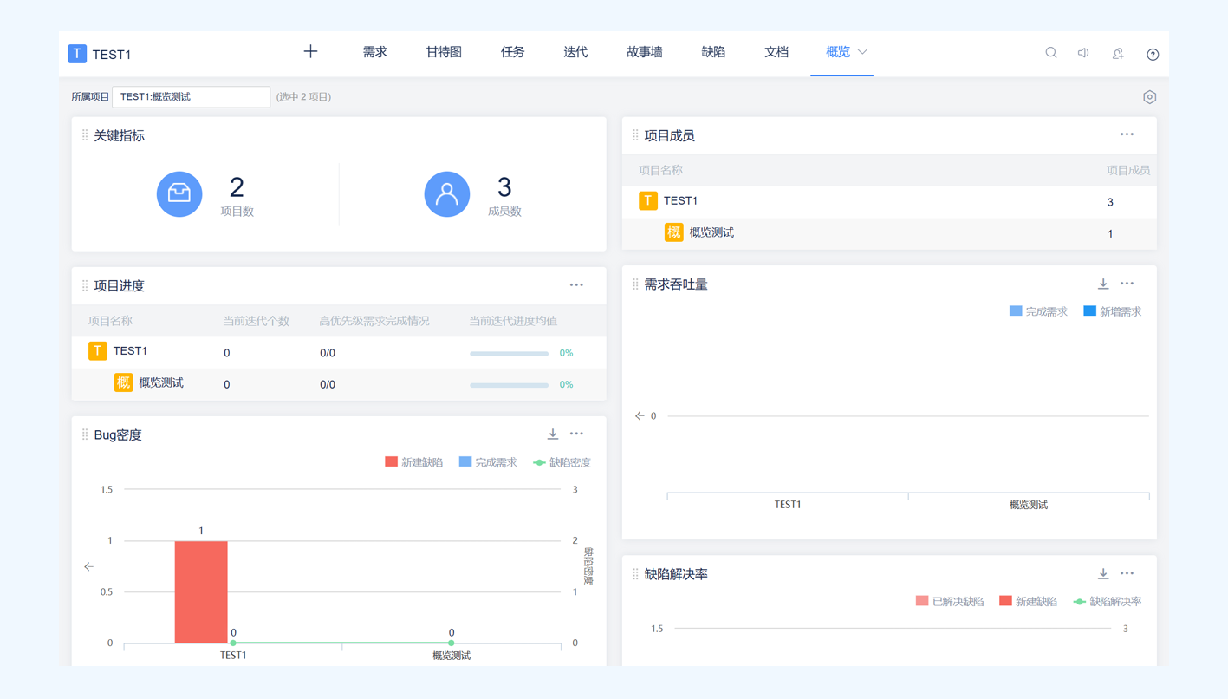Image resolution: width=1228 pixels, height=699 pixels.
Task: Download the 缺陷解决率 chart
Action: click(1103, 573)
